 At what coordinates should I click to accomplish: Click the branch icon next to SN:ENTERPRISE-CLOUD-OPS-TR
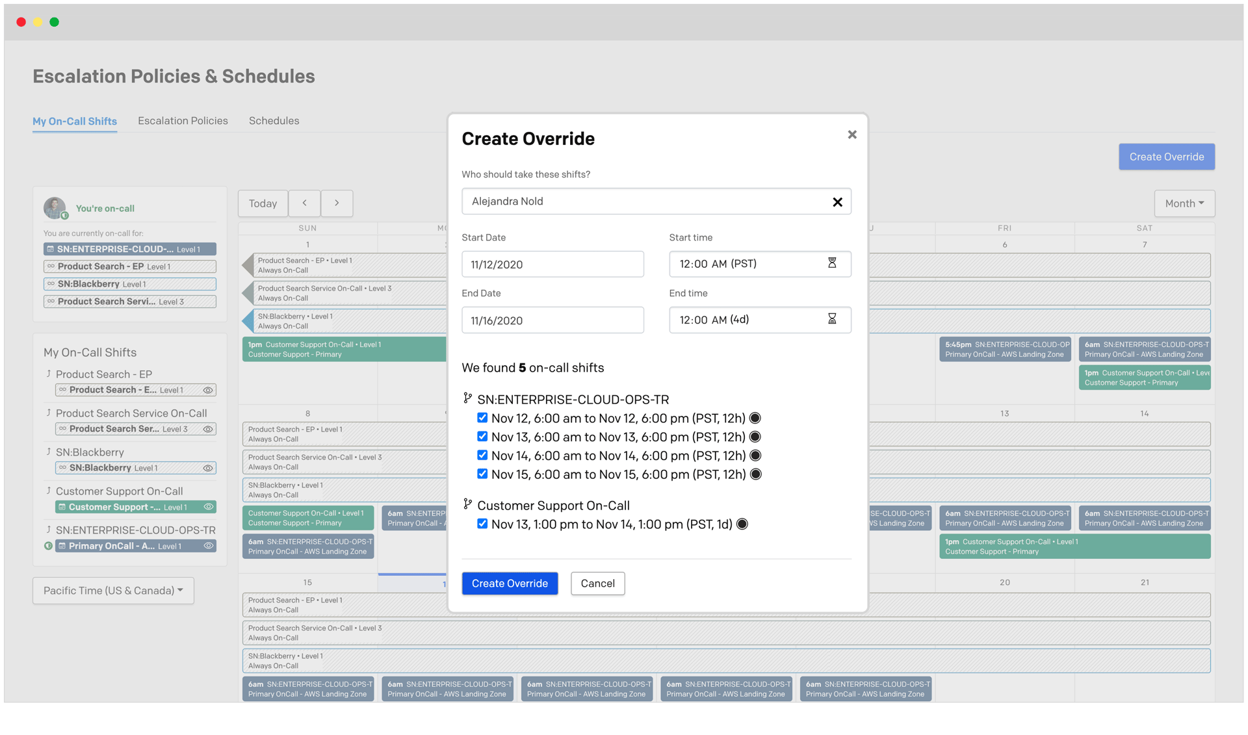pyautogui.click(x=467, y=398)
